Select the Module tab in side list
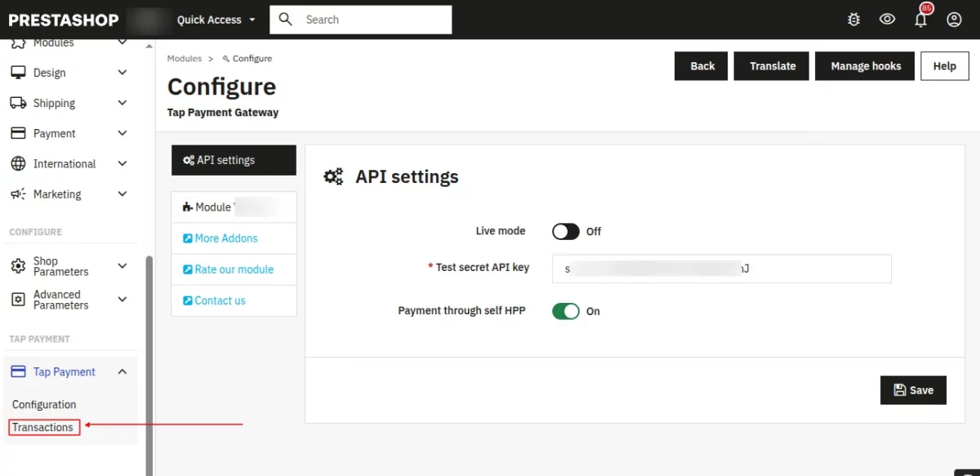Image resolution: width=980 pixels, height=476 pixels. [234, 207]
